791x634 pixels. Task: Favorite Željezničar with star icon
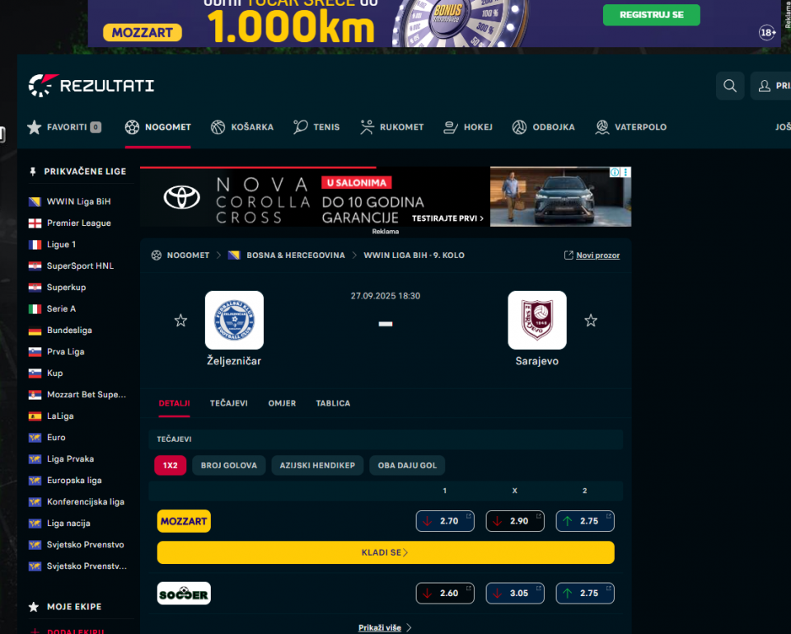180,321
